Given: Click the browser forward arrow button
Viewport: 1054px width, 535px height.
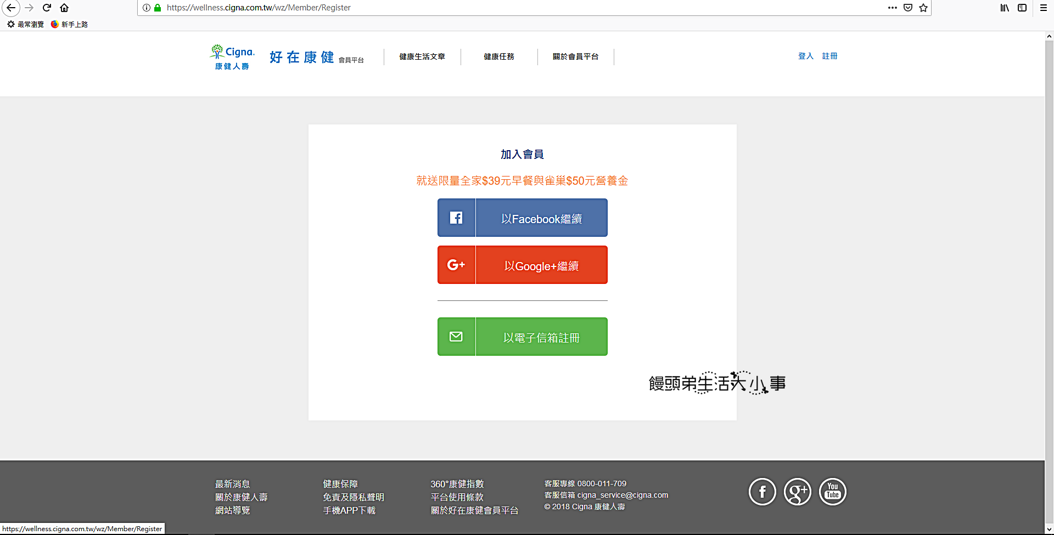Looking at the screenshot, I should pos(30,8).
